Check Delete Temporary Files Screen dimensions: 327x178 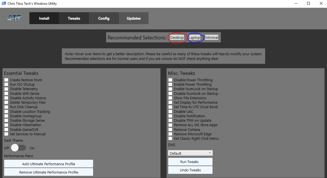6,103
